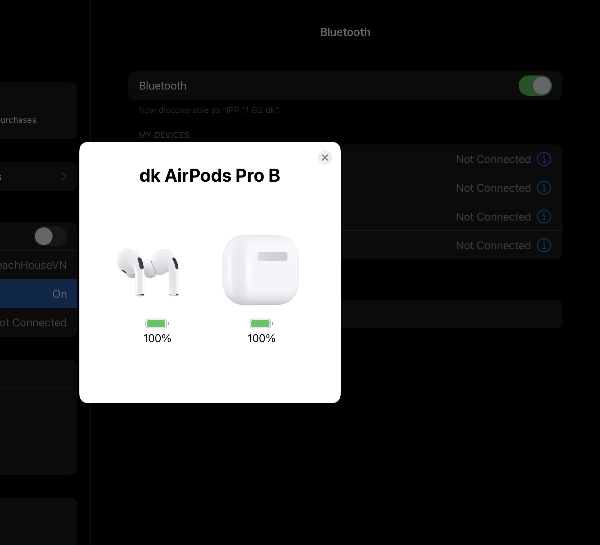The height and width of the screenshot is (545, 600).
Task: Close the dk AirPods Pro B popup
Action: click(x=325, y=157)
